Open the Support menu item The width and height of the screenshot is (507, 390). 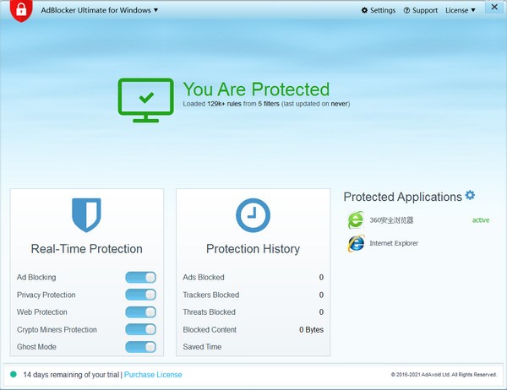point(421,11)
